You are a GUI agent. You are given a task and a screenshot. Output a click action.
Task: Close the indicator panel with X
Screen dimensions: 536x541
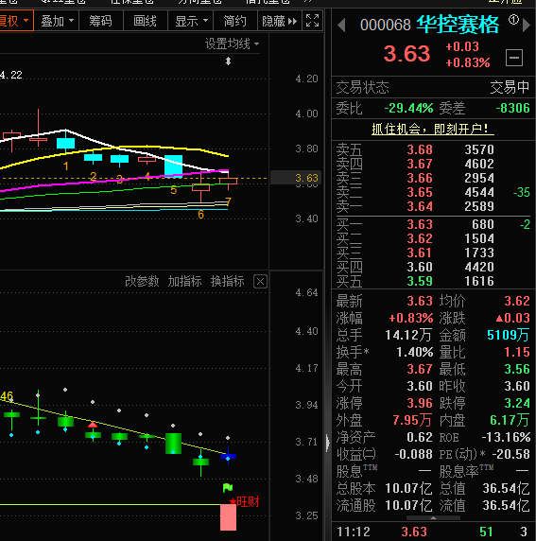(260, 282)
